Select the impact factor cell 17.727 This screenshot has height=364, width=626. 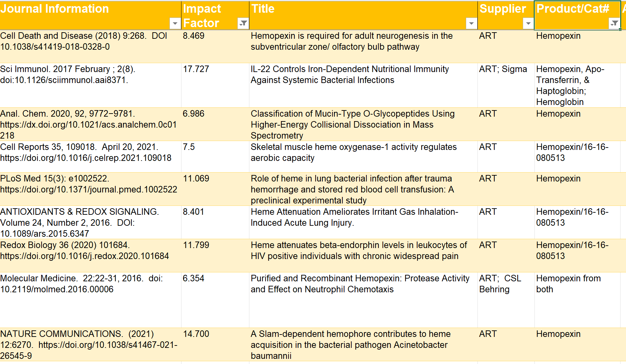coord(196,69)
